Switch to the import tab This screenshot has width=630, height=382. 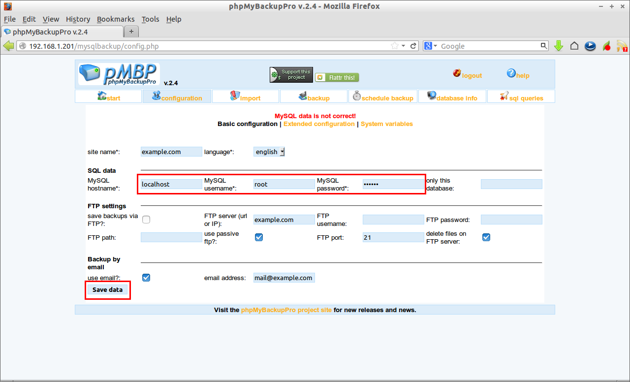tap(246, 96)
